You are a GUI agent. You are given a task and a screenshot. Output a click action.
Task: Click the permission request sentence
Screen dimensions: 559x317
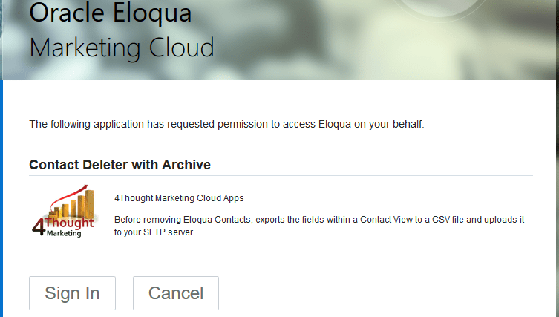pyautogui.click(x=226, y=124)
